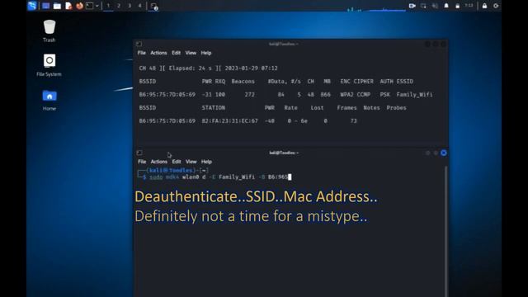Open Actions menu in upper terminal
The width and height of the screenshot is (528, 297).
coord(158,53)
